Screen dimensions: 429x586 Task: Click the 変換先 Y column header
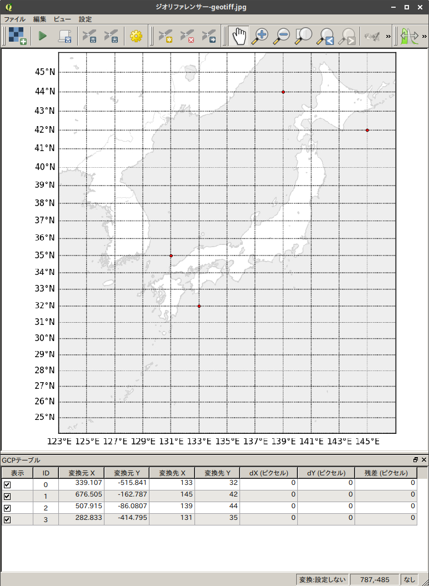pos(217,473)
